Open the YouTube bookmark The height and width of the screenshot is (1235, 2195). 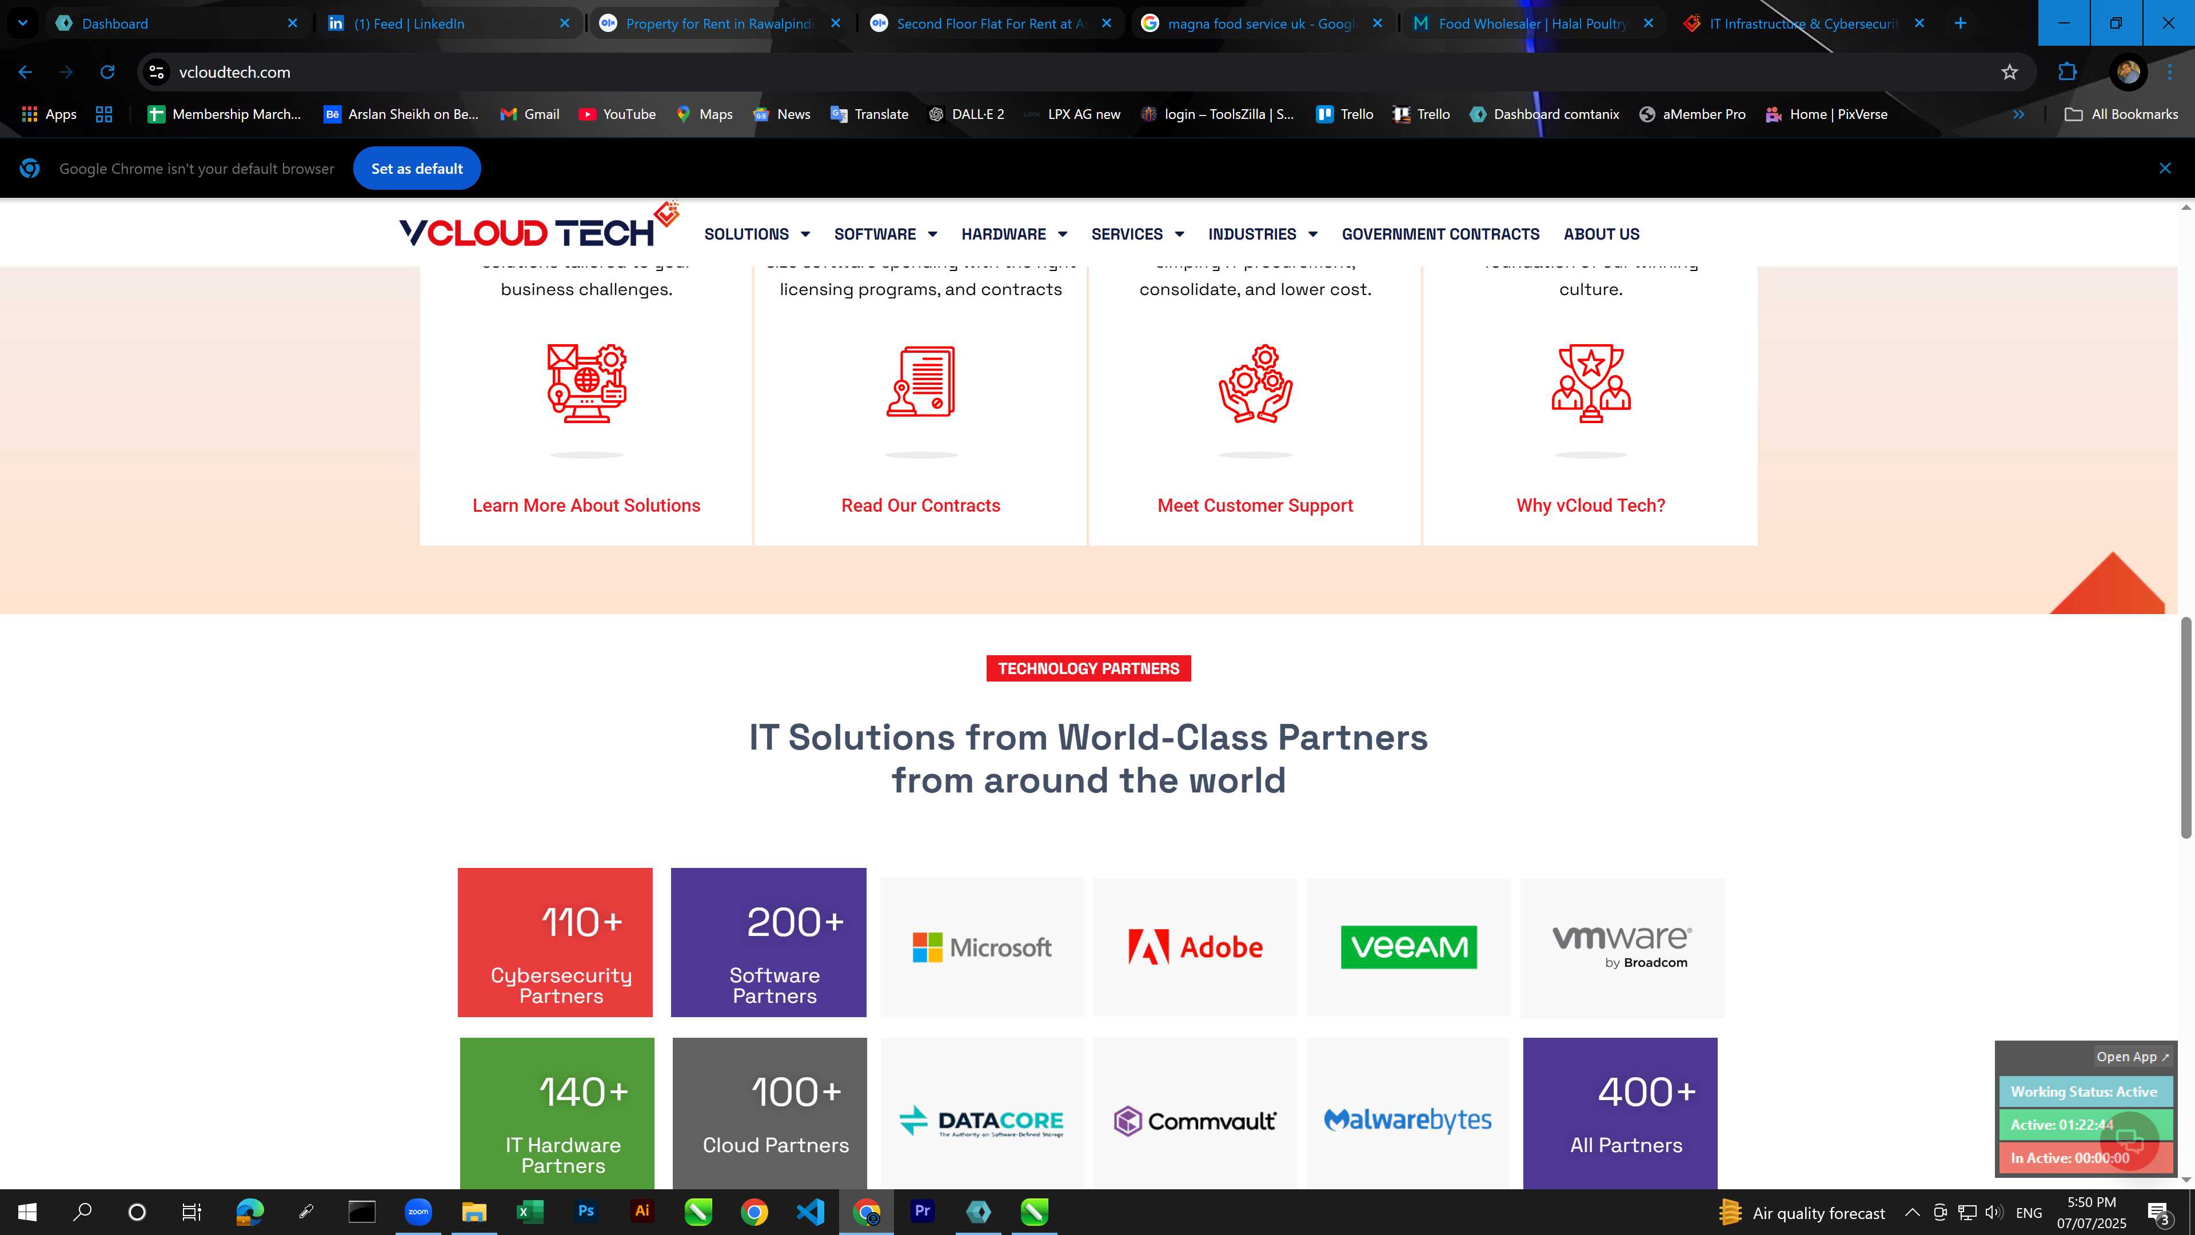click(x=617, y=114)
